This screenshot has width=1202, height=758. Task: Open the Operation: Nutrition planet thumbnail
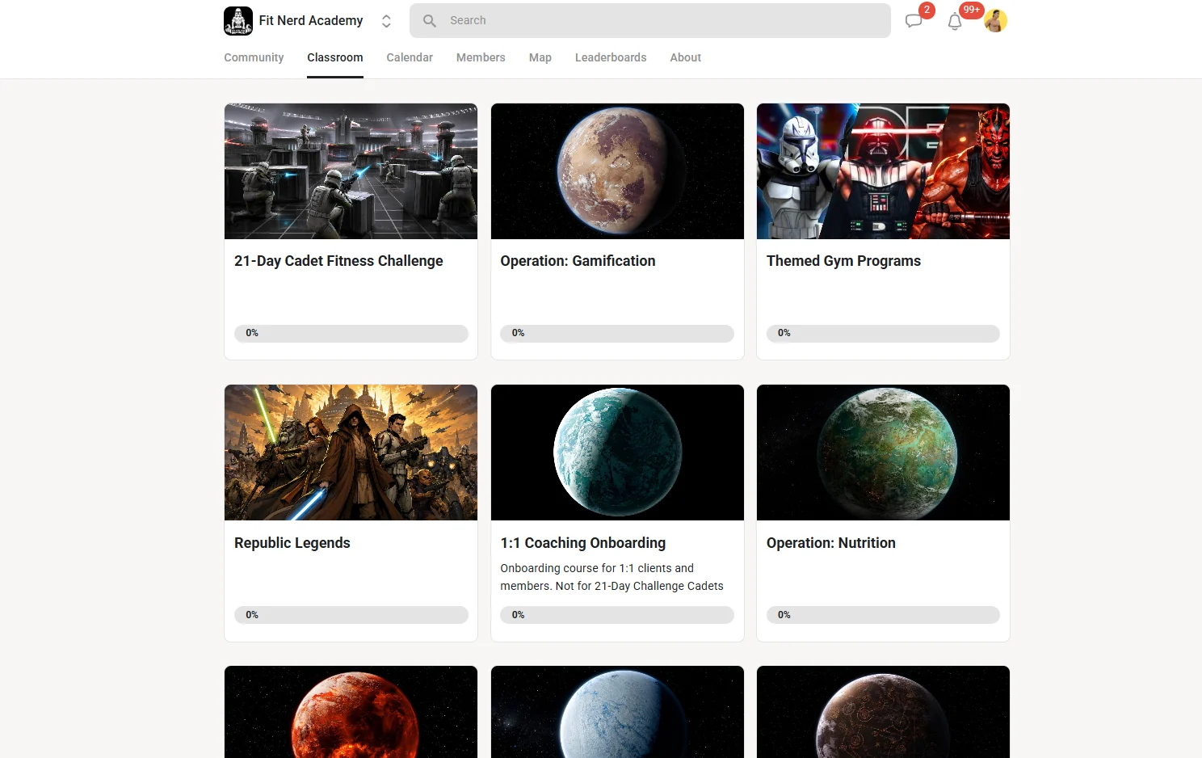tap(883, 453)
